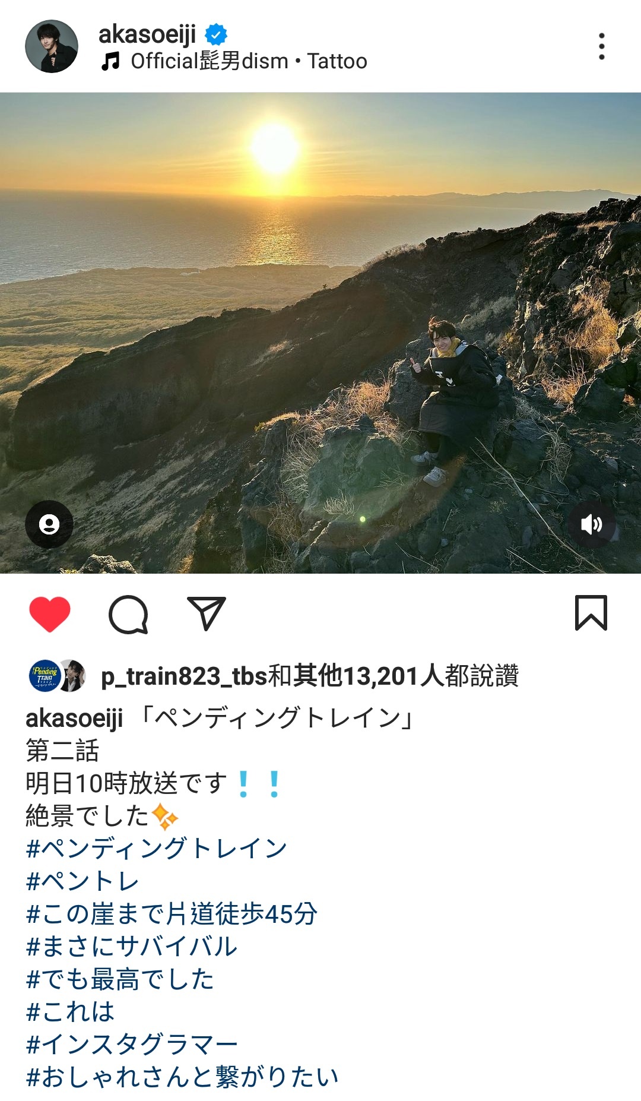The width and height of the screenshot is (641, 1101).
Task: Tap the music note icon
Action: point(110,61)
